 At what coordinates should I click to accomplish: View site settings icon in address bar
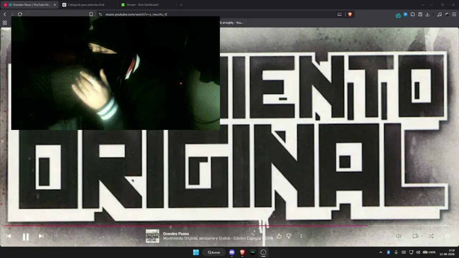click(100, 14)
